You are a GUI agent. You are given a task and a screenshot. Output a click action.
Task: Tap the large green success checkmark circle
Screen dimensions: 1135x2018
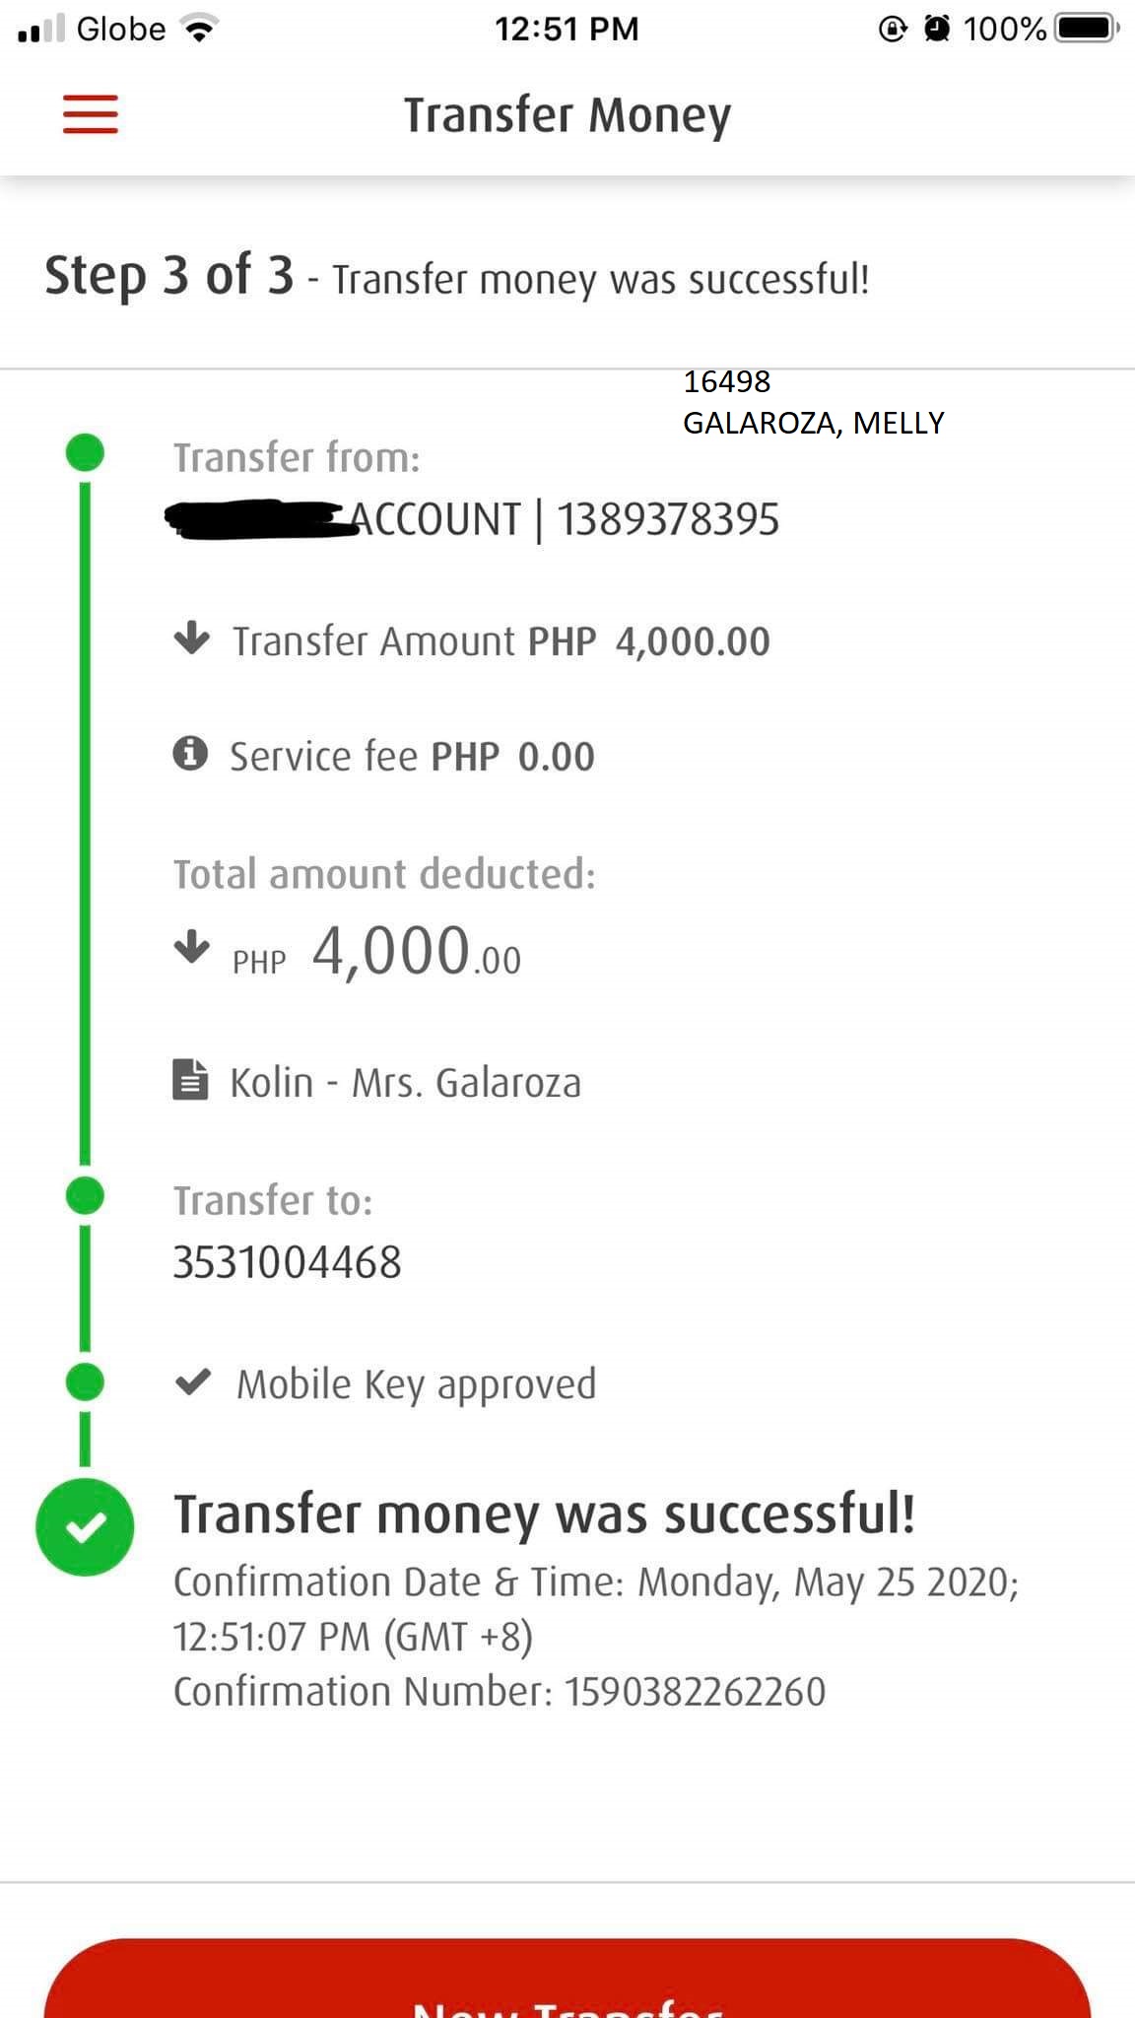85,1527
